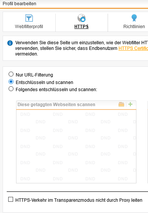Click the Nur URL-Filterung label text
This screenshot has height=213, width=148.
point(34,75)
